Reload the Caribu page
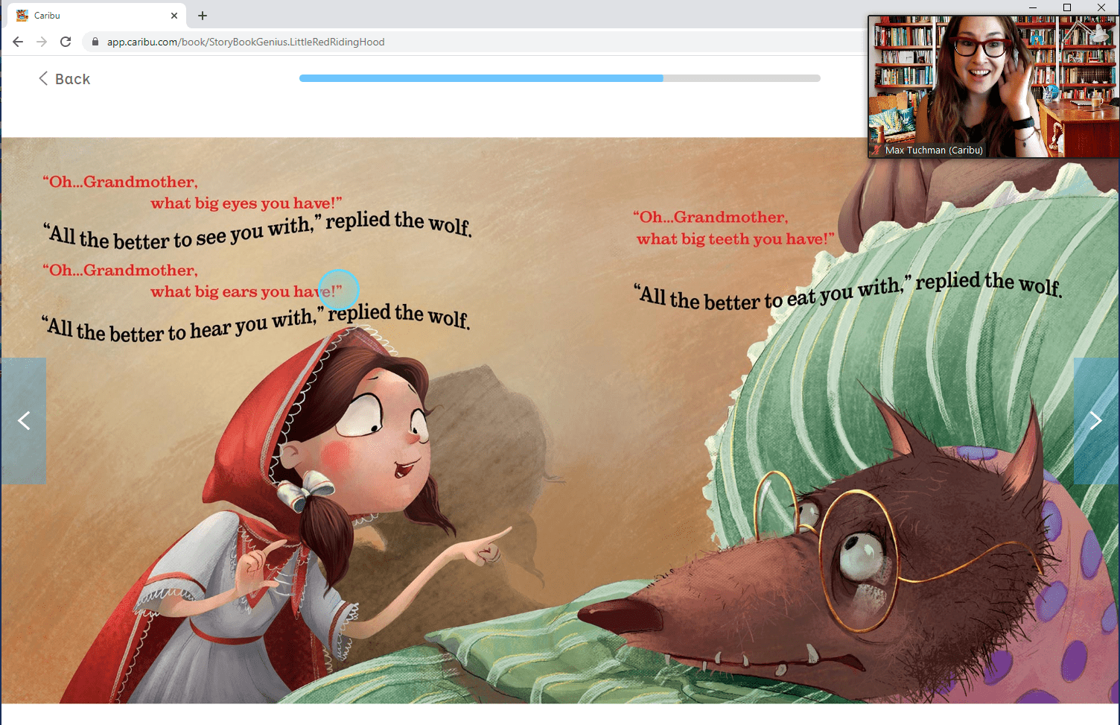 (66, 42)
